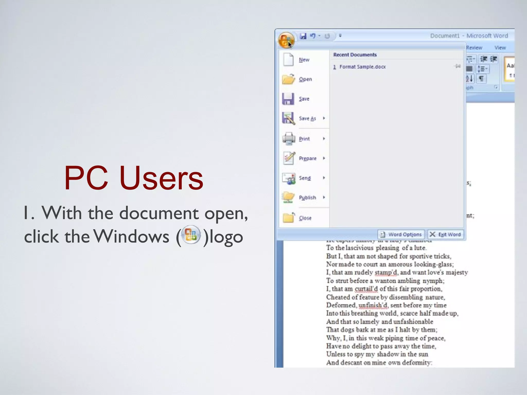Image resolution: width=527 pixels, height=395 pixels.
Task: Choose New from the Office menu
Action: click(x=304, y=60)
